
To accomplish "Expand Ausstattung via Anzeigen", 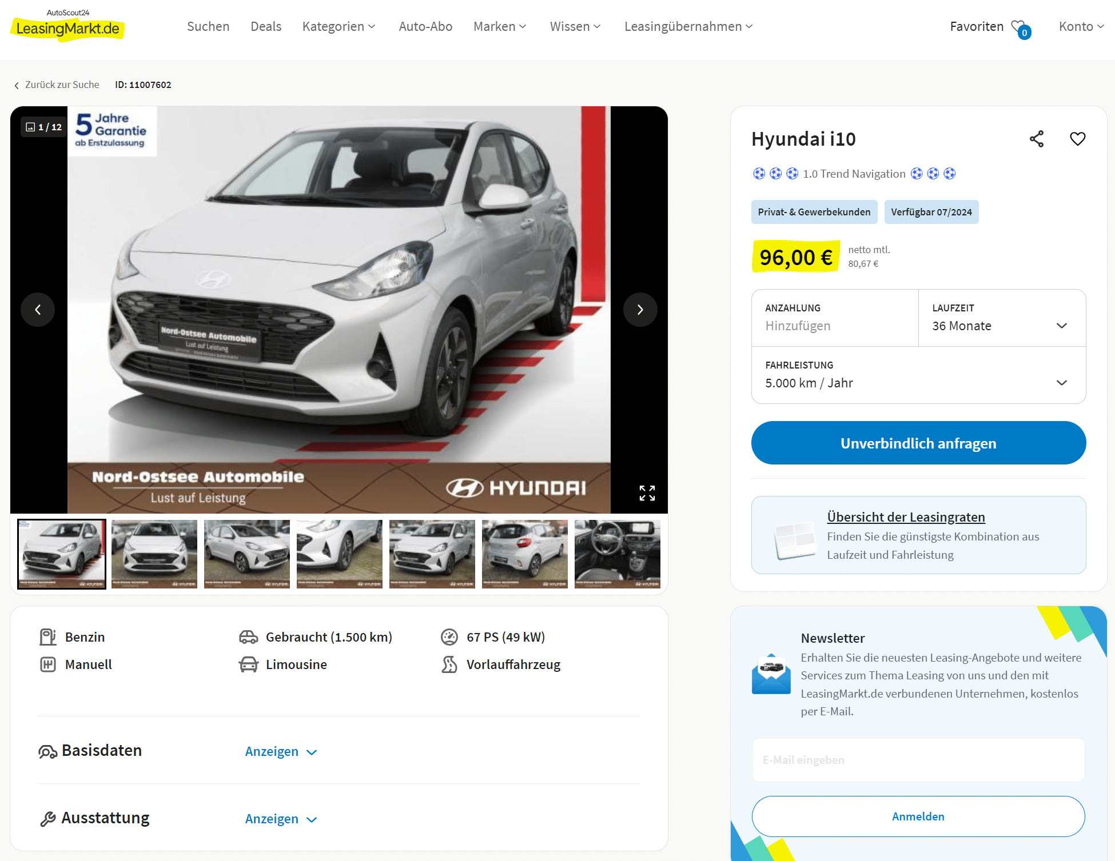I will click(x=281, y=819).
